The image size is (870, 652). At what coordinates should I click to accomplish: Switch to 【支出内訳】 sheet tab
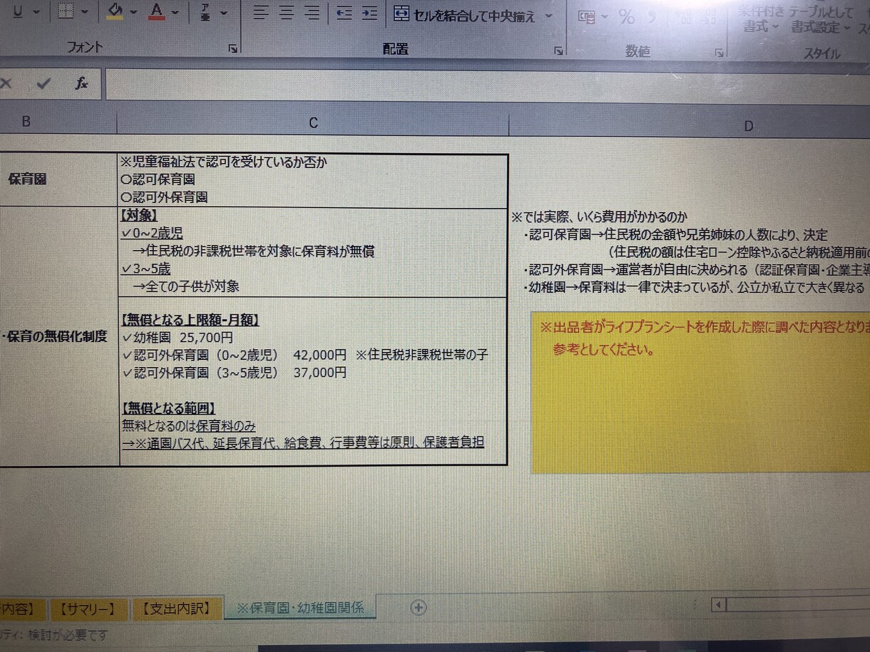[x=175, y=608]
